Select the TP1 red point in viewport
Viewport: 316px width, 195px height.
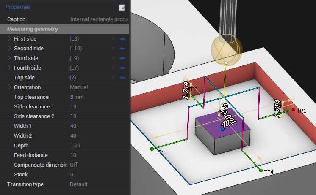[x=293, y=110]
